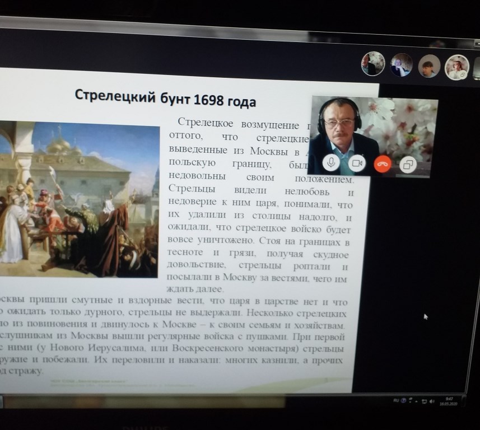Screen dimensions: 480x430
Task: Click the Streltsy uprising painting on slide
Action: coord(78,199)
